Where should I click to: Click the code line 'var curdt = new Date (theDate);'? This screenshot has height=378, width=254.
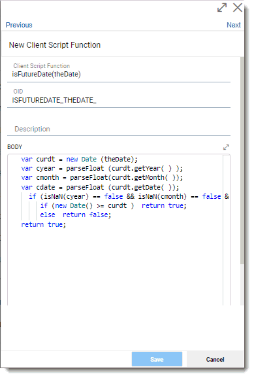coord(79,160)
